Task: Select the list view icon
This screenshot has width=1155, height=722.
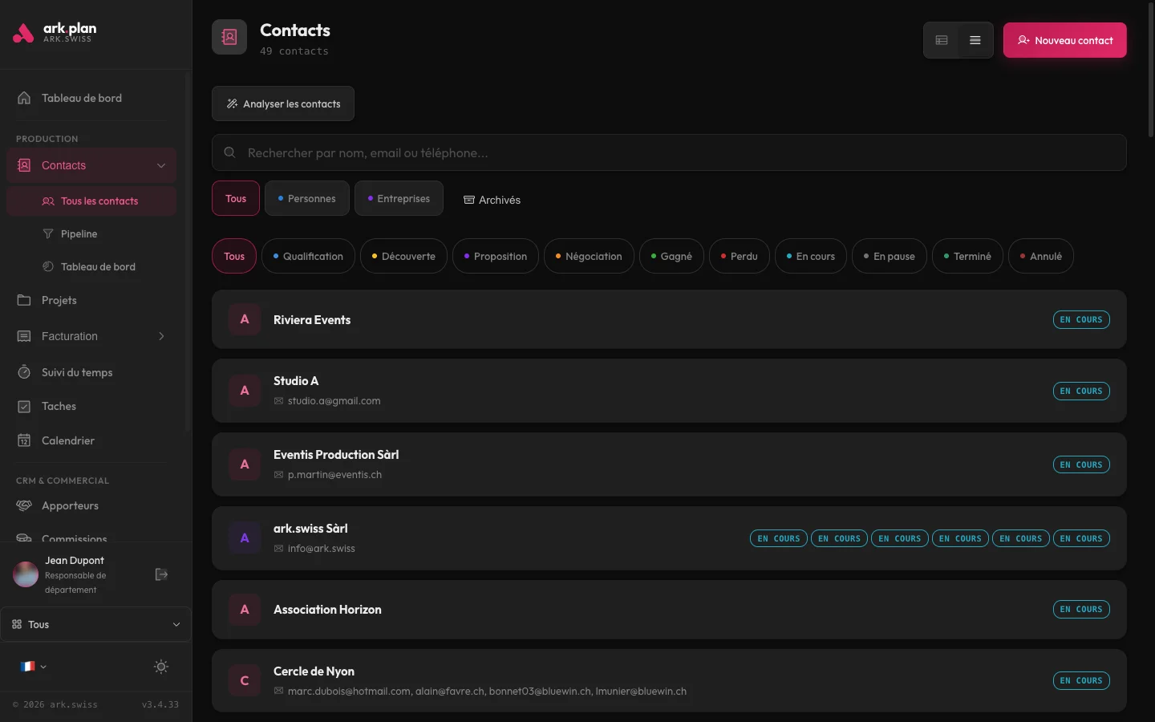Action: (x=975, y=39)
